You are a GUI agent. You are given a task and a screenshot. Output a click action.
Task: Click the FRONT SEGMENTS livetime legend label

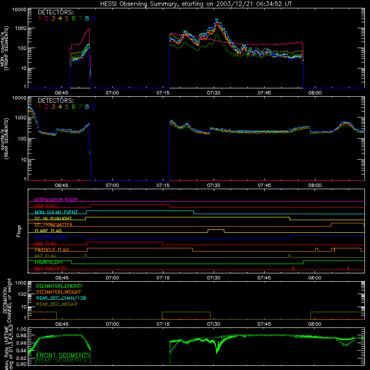tap(63, 355)
